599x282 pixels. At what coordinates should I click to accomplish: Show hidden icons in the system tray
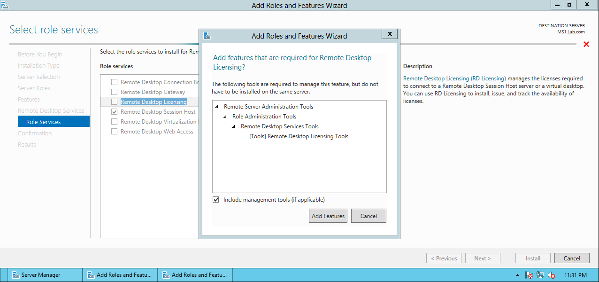517,275
